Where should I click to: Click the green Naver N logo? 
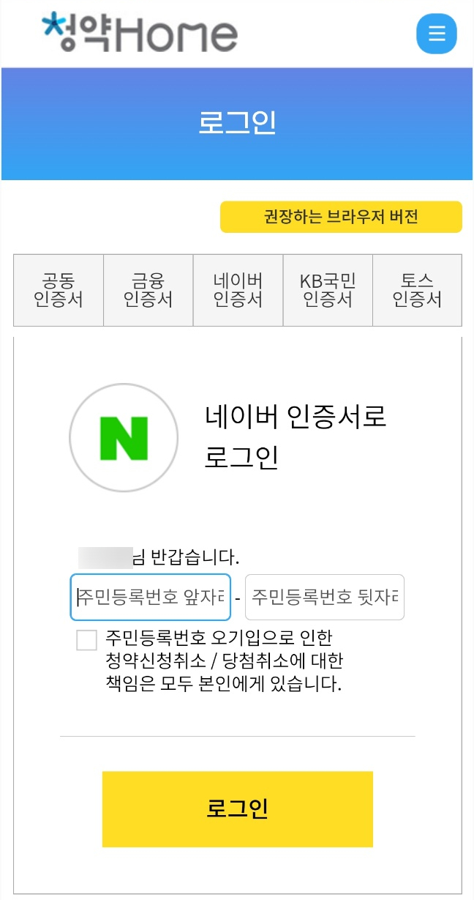coord(124,437)
